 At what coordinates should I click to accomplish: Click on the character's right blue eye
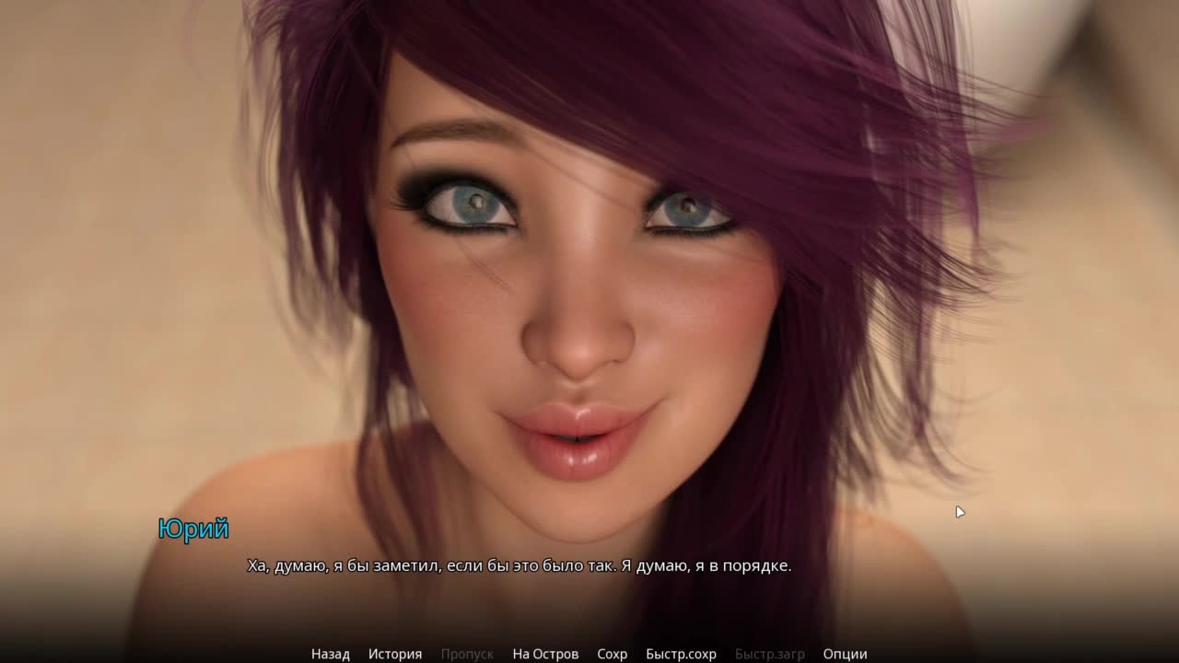pos(687,210)
